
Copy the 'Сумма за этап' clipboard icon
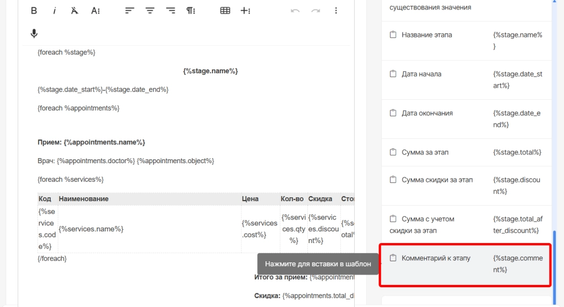pos(393,152)
